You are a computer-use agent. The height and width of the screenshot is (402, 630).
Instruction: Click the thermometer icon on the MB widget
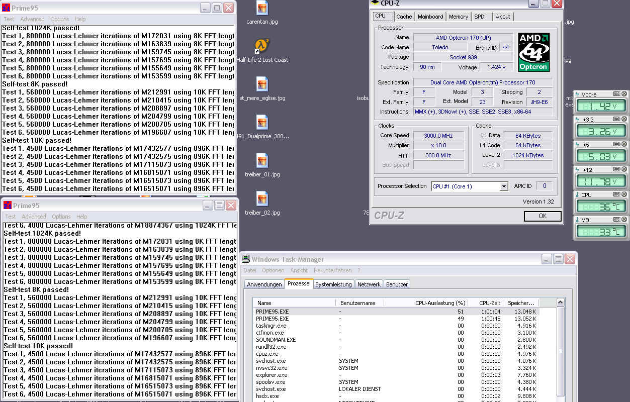click(577, 220)
